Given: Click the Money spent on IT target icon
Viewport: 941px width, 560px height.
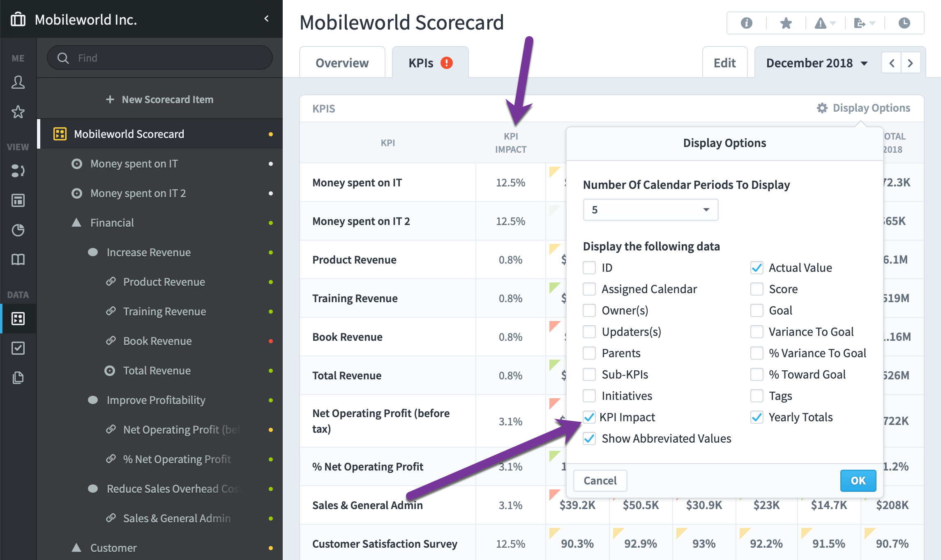Looking at the screenshot, I should pos(77,164).
